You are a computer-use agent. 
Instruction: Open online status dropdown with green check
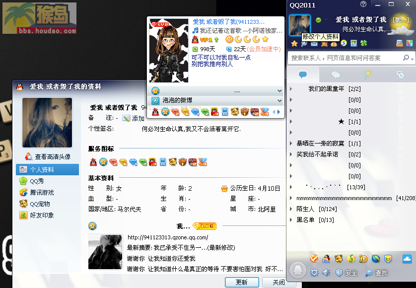pyautogui.click(x=322, y=20)
